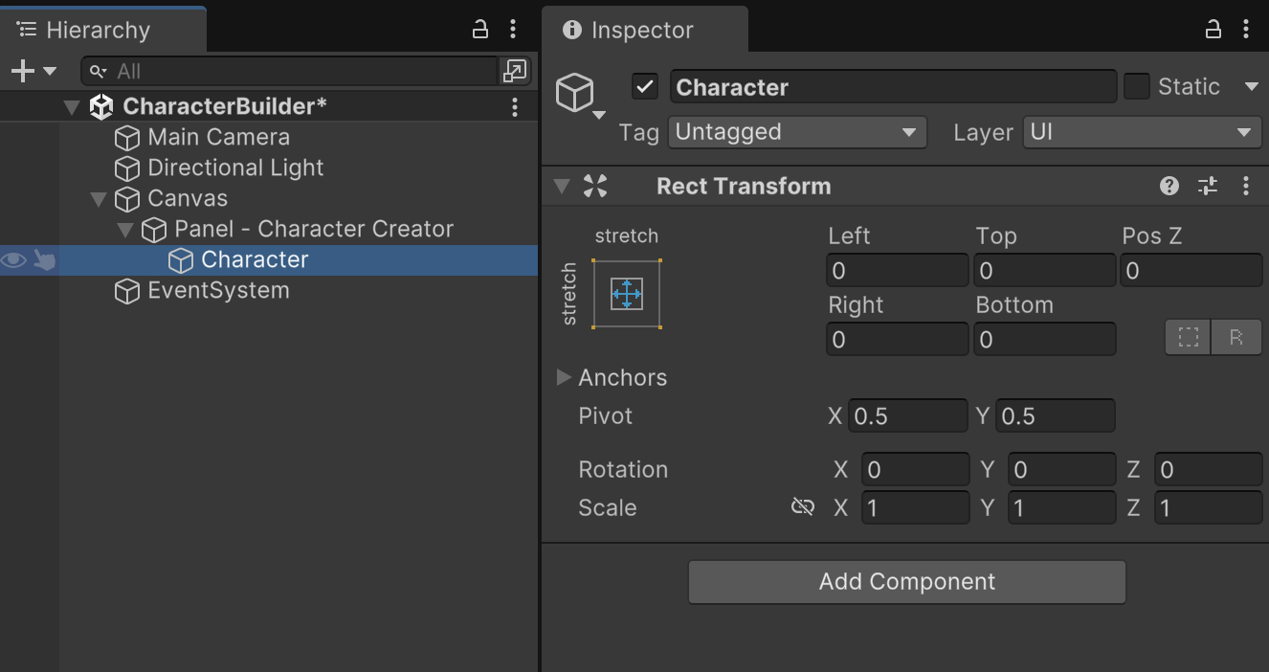Toggle the constrained proportions scale link
1269x672 pixels.
coord(802,507)
